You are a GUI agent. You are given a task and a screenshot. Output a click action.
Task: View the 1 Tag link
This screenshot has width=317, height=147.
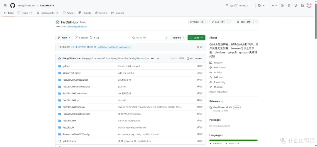tap(95, 38)
